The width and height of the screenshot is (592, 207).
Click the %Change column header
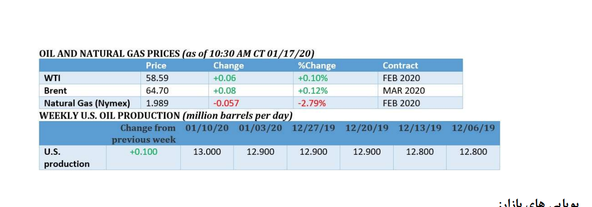316,65
